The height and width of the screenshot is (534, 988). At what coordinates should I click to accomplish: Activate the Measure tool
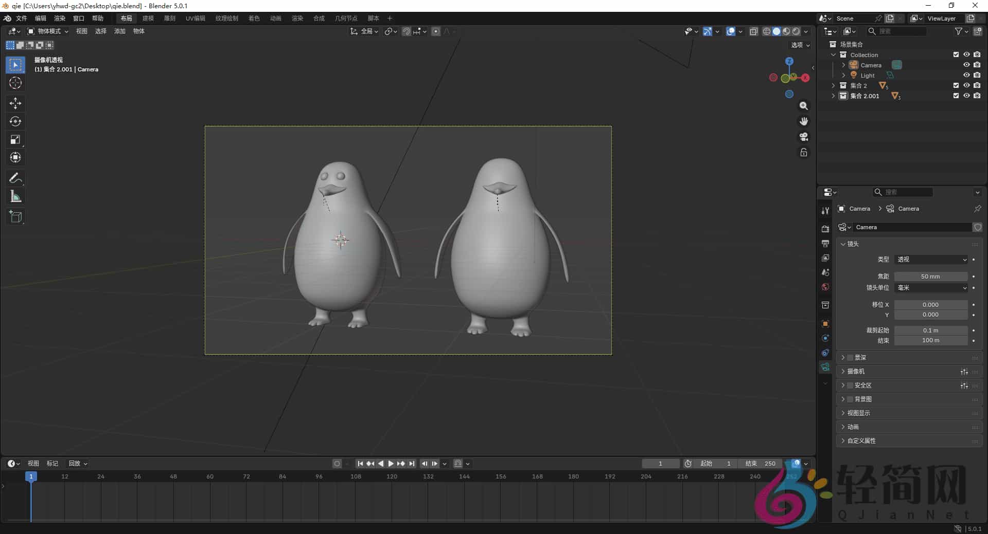[x=15, y=196]
